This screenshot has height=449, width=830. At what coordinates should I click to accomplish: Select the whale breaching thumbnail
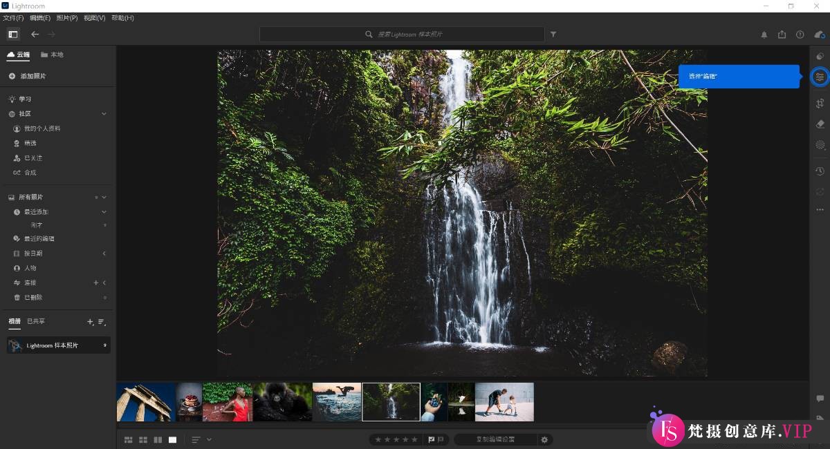[x=337, y=402]
